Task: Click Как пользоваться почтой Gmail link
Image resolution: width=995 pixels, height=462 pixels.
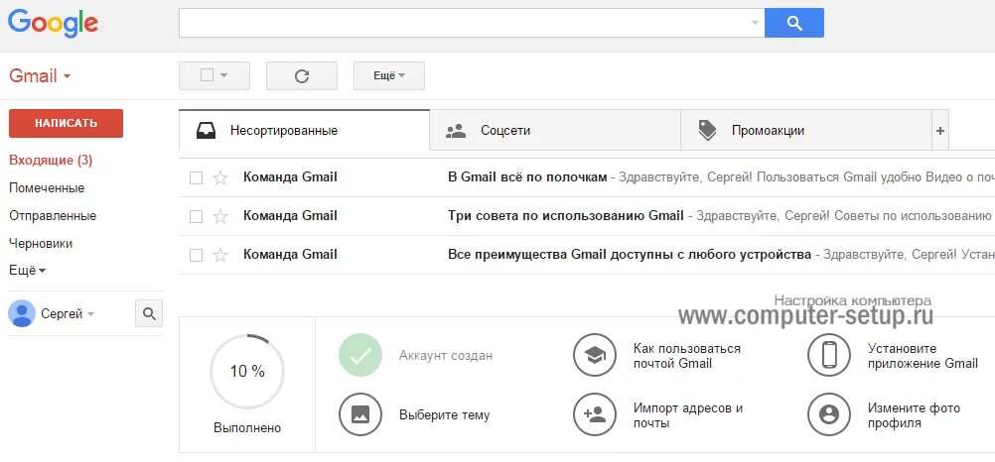Action: [x=686, y=356]
